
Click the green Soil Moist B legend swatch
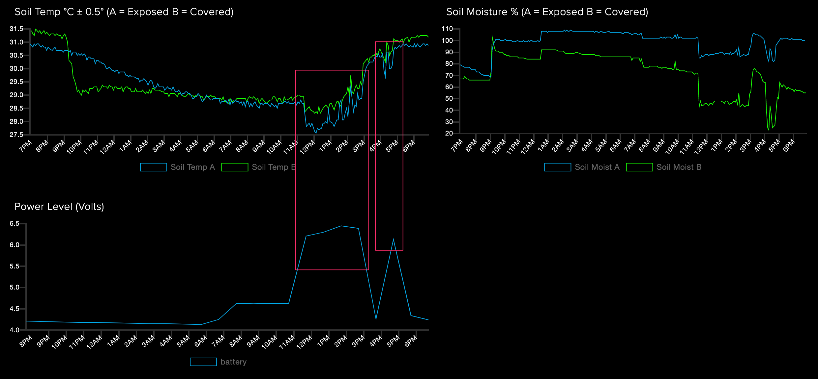click(x=639, y=167)
